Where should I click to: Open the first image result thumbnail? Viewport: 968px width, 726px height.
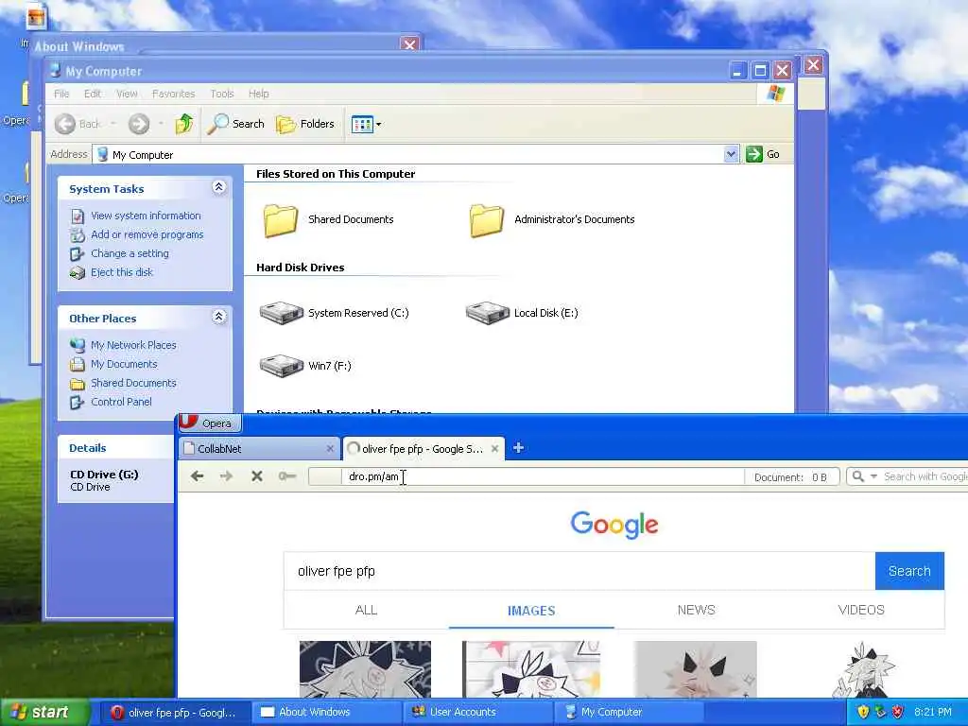click(366, 669)
